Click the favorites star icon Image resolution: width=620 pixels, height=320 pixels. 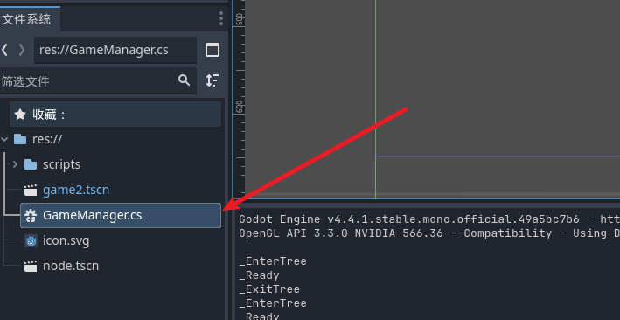coord(20,115)
